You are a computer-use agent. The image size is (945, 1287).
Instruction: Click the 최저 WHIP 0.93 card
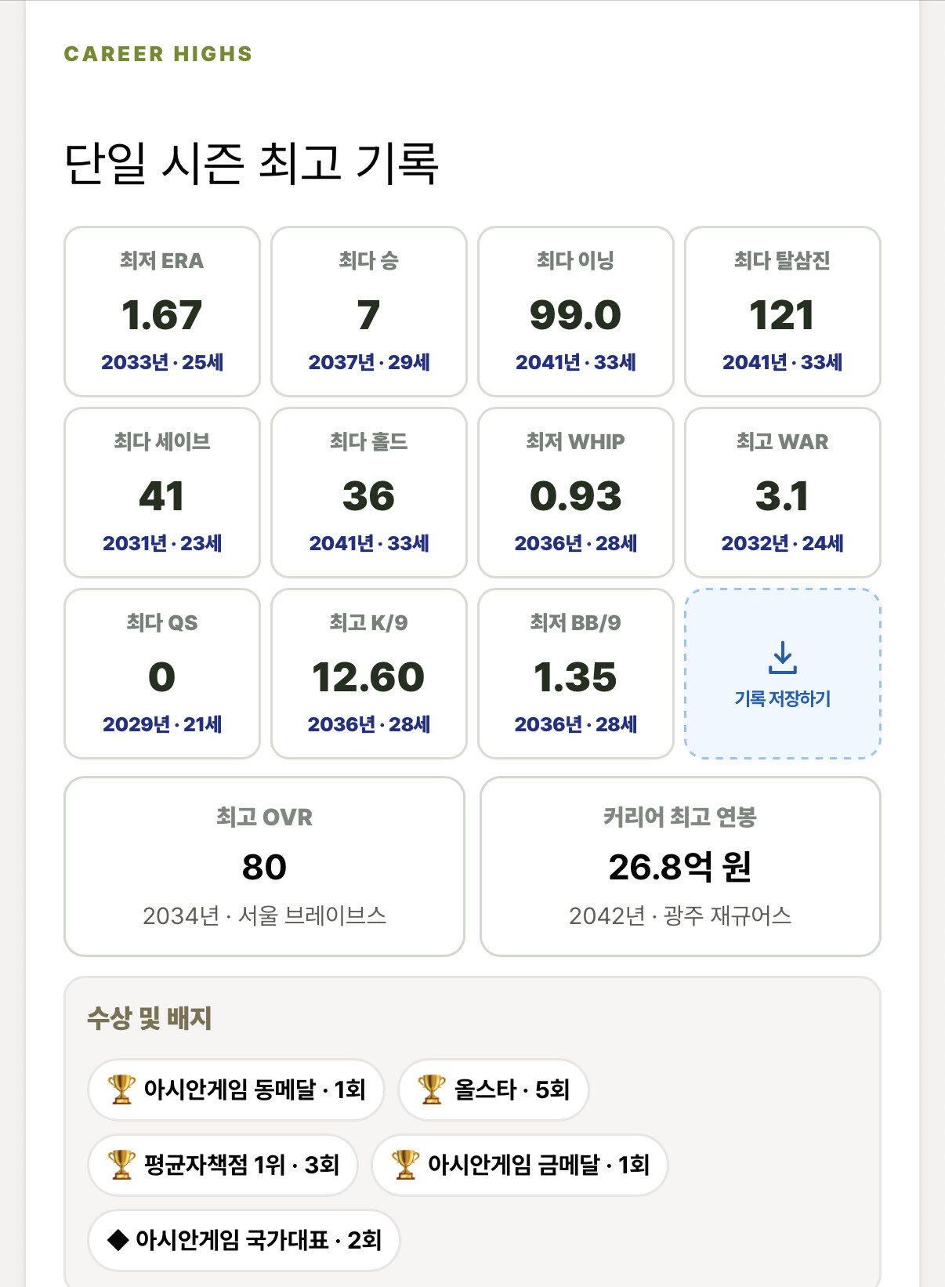(x=576, y=493)
